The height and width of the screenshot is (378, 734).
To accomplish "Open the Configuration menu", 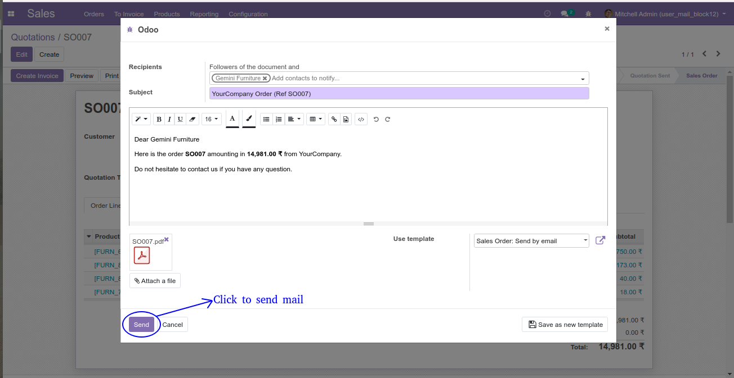I will (x=248, y=14).
